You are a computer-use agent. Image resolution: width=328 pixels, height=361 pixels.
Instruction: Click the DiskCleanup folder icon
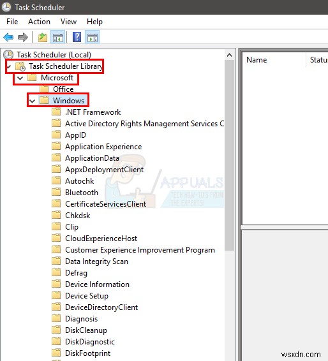[56, 330]
